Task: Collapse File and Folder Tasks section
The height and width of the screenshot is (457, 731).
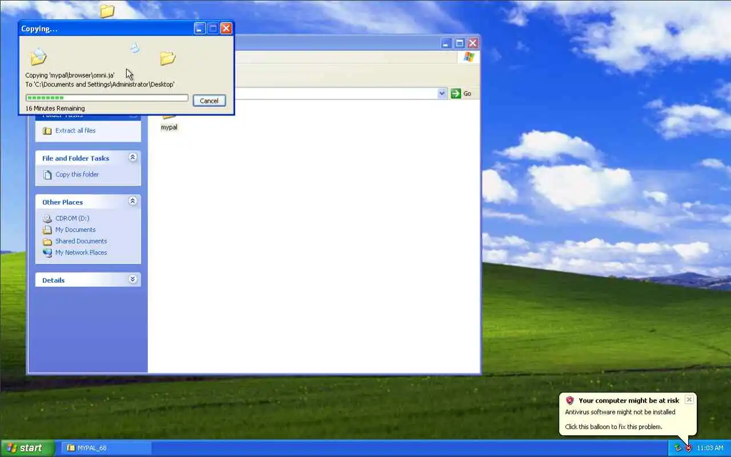Action: click(132, 158)
